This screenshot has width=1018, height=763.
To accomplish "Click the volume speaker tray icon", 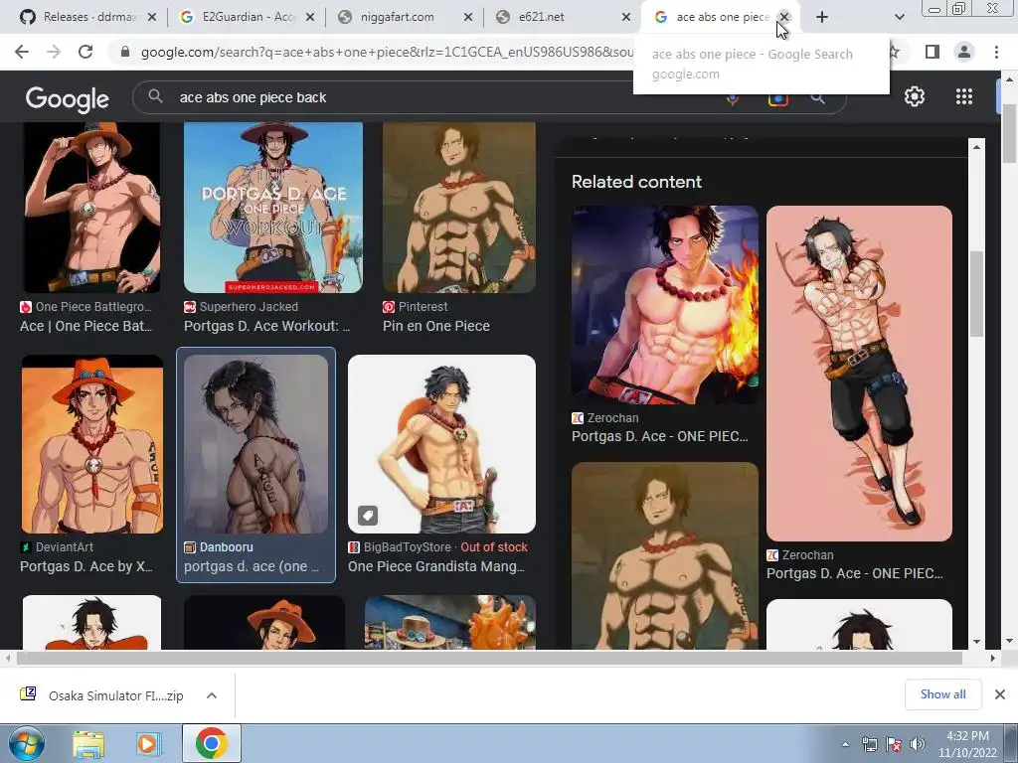I will tap(917, 744).
